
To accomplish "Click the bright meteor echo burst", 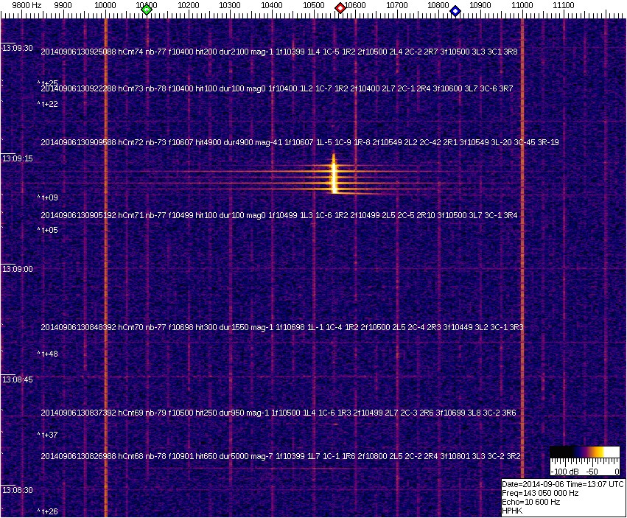I will (334, 177).
